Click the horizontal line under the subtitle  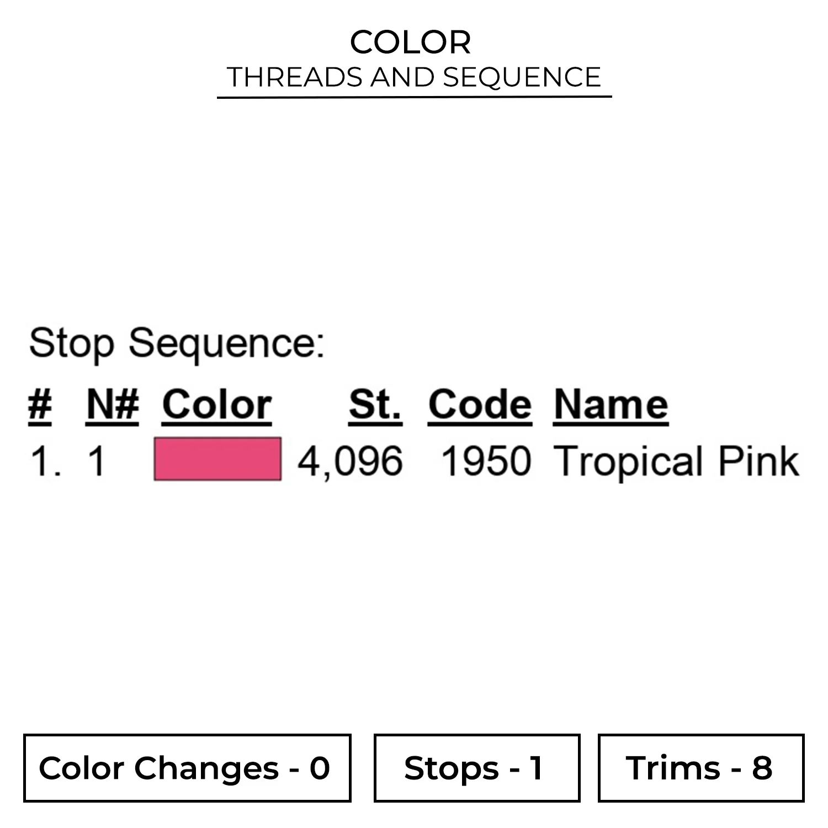point(414,97)
